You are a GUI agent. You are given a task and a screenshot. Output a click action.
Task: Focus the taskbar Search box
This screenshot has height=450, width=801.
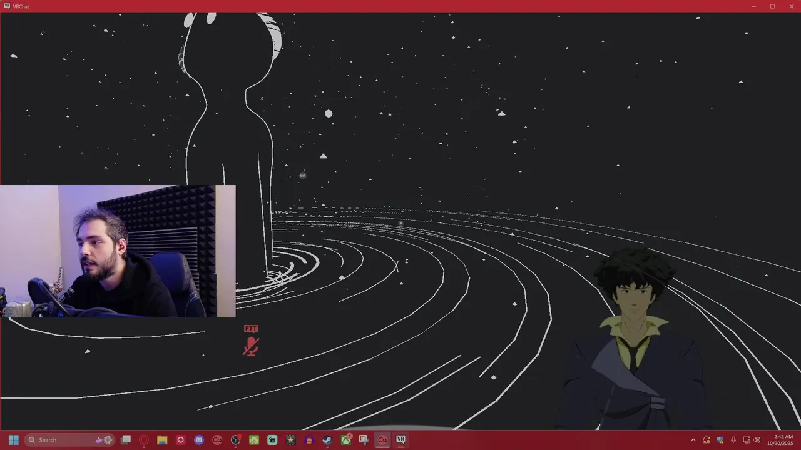(x=69, y=440)
